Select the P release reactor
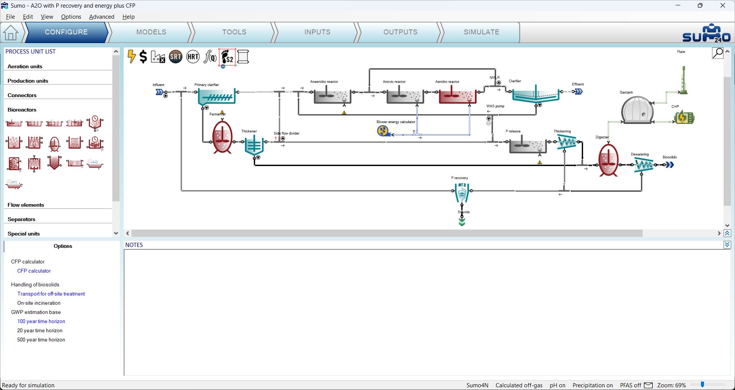The width and height of the screenshot is (735, 390). coord(528,144)
